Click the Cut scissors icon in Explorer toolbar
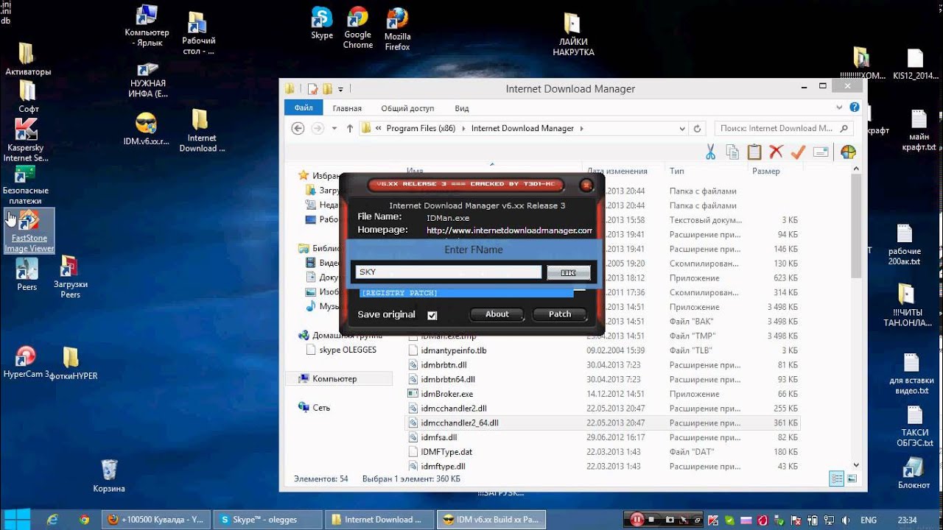The image size is (943, 530). 710,152
